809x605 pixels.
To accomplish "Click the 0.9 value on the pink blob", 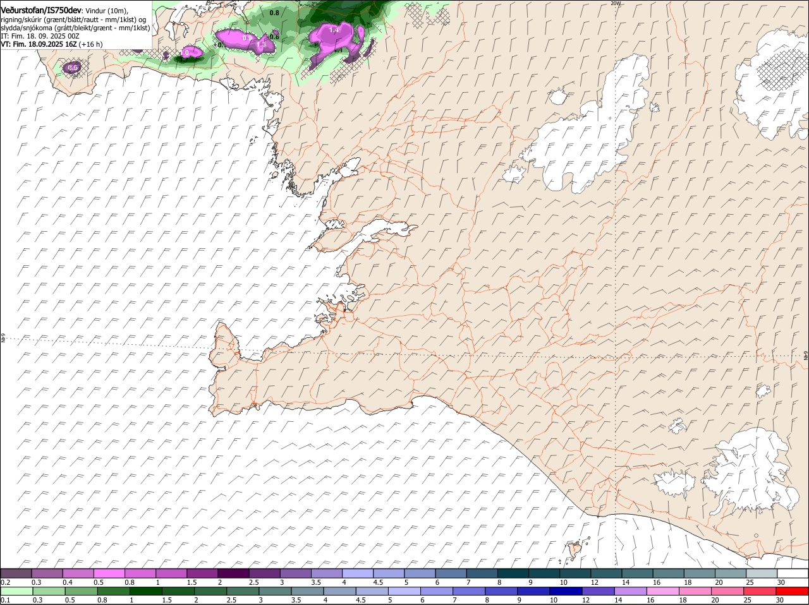I will pyautogui.click(x=247, y=39).
